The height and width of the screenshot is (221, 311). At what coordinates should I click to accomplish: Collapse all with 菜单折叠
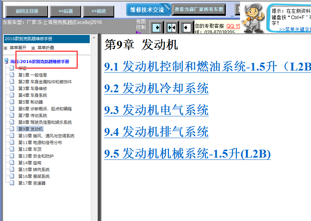click(x=45, y=48)
